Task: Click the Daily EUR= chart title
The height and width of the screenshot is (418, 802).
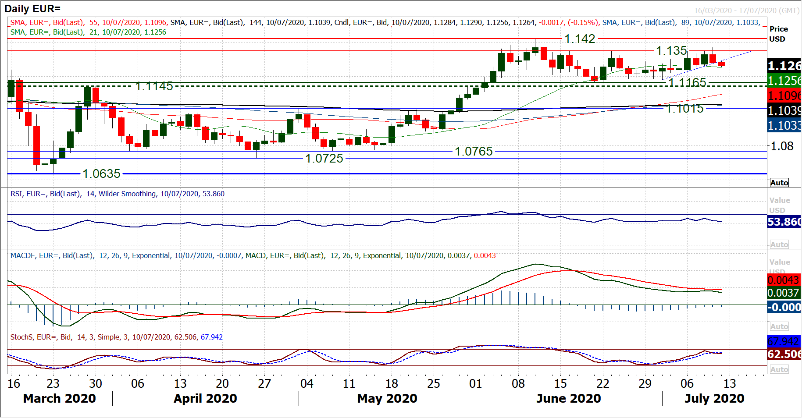Action: (32, 9)
